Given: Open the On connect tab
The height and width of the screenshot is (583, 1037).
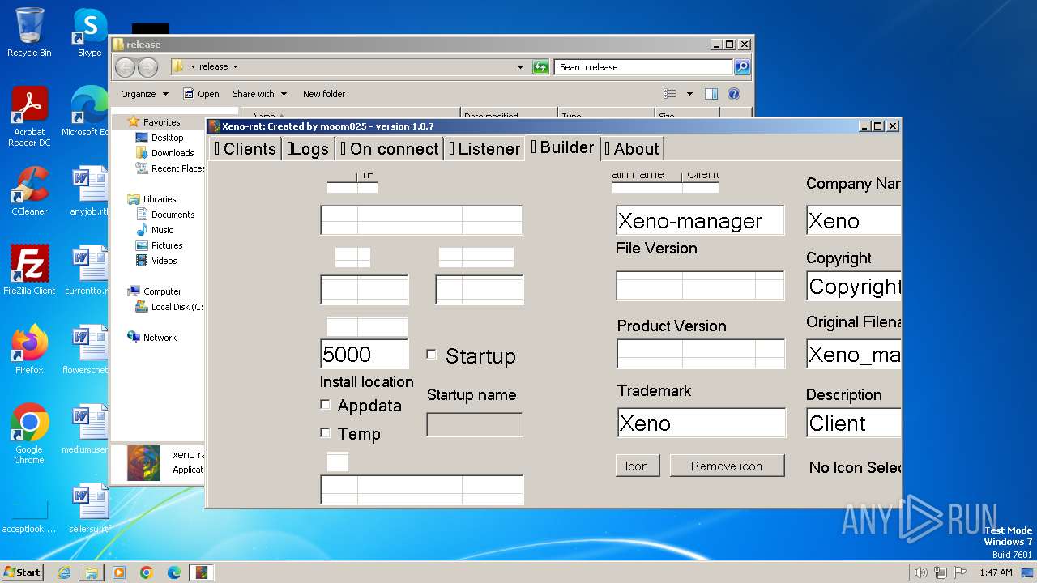Looking at the screenshot, I should click(x=390, y=149).
